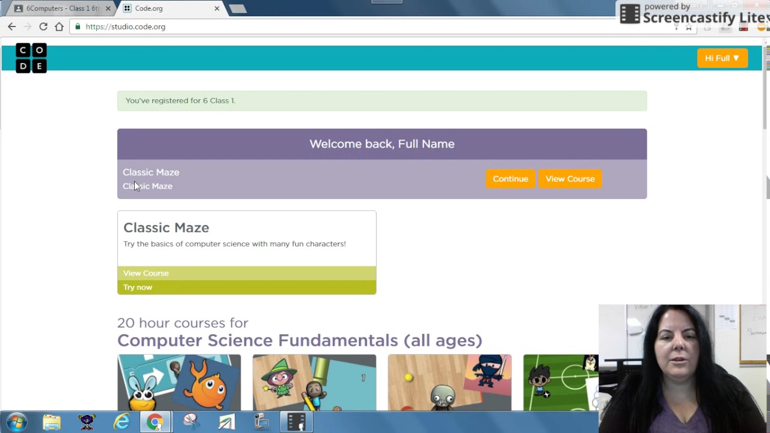Click the Welcome back, Full Name header
770x433 pixels.
382,144
